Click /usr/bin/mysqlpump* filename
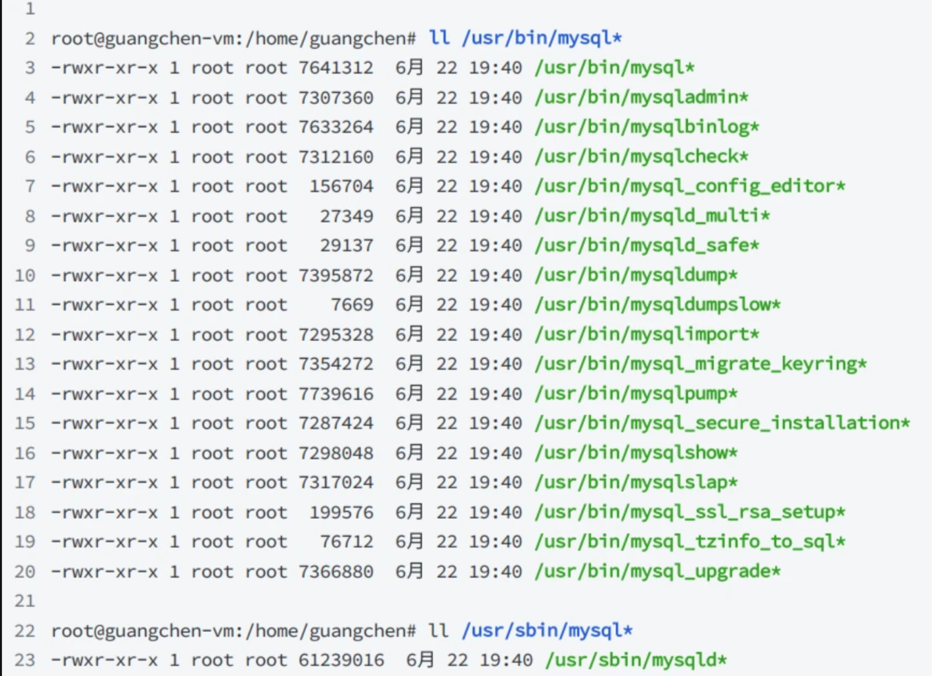932x676 pixels. pos(636,393)
